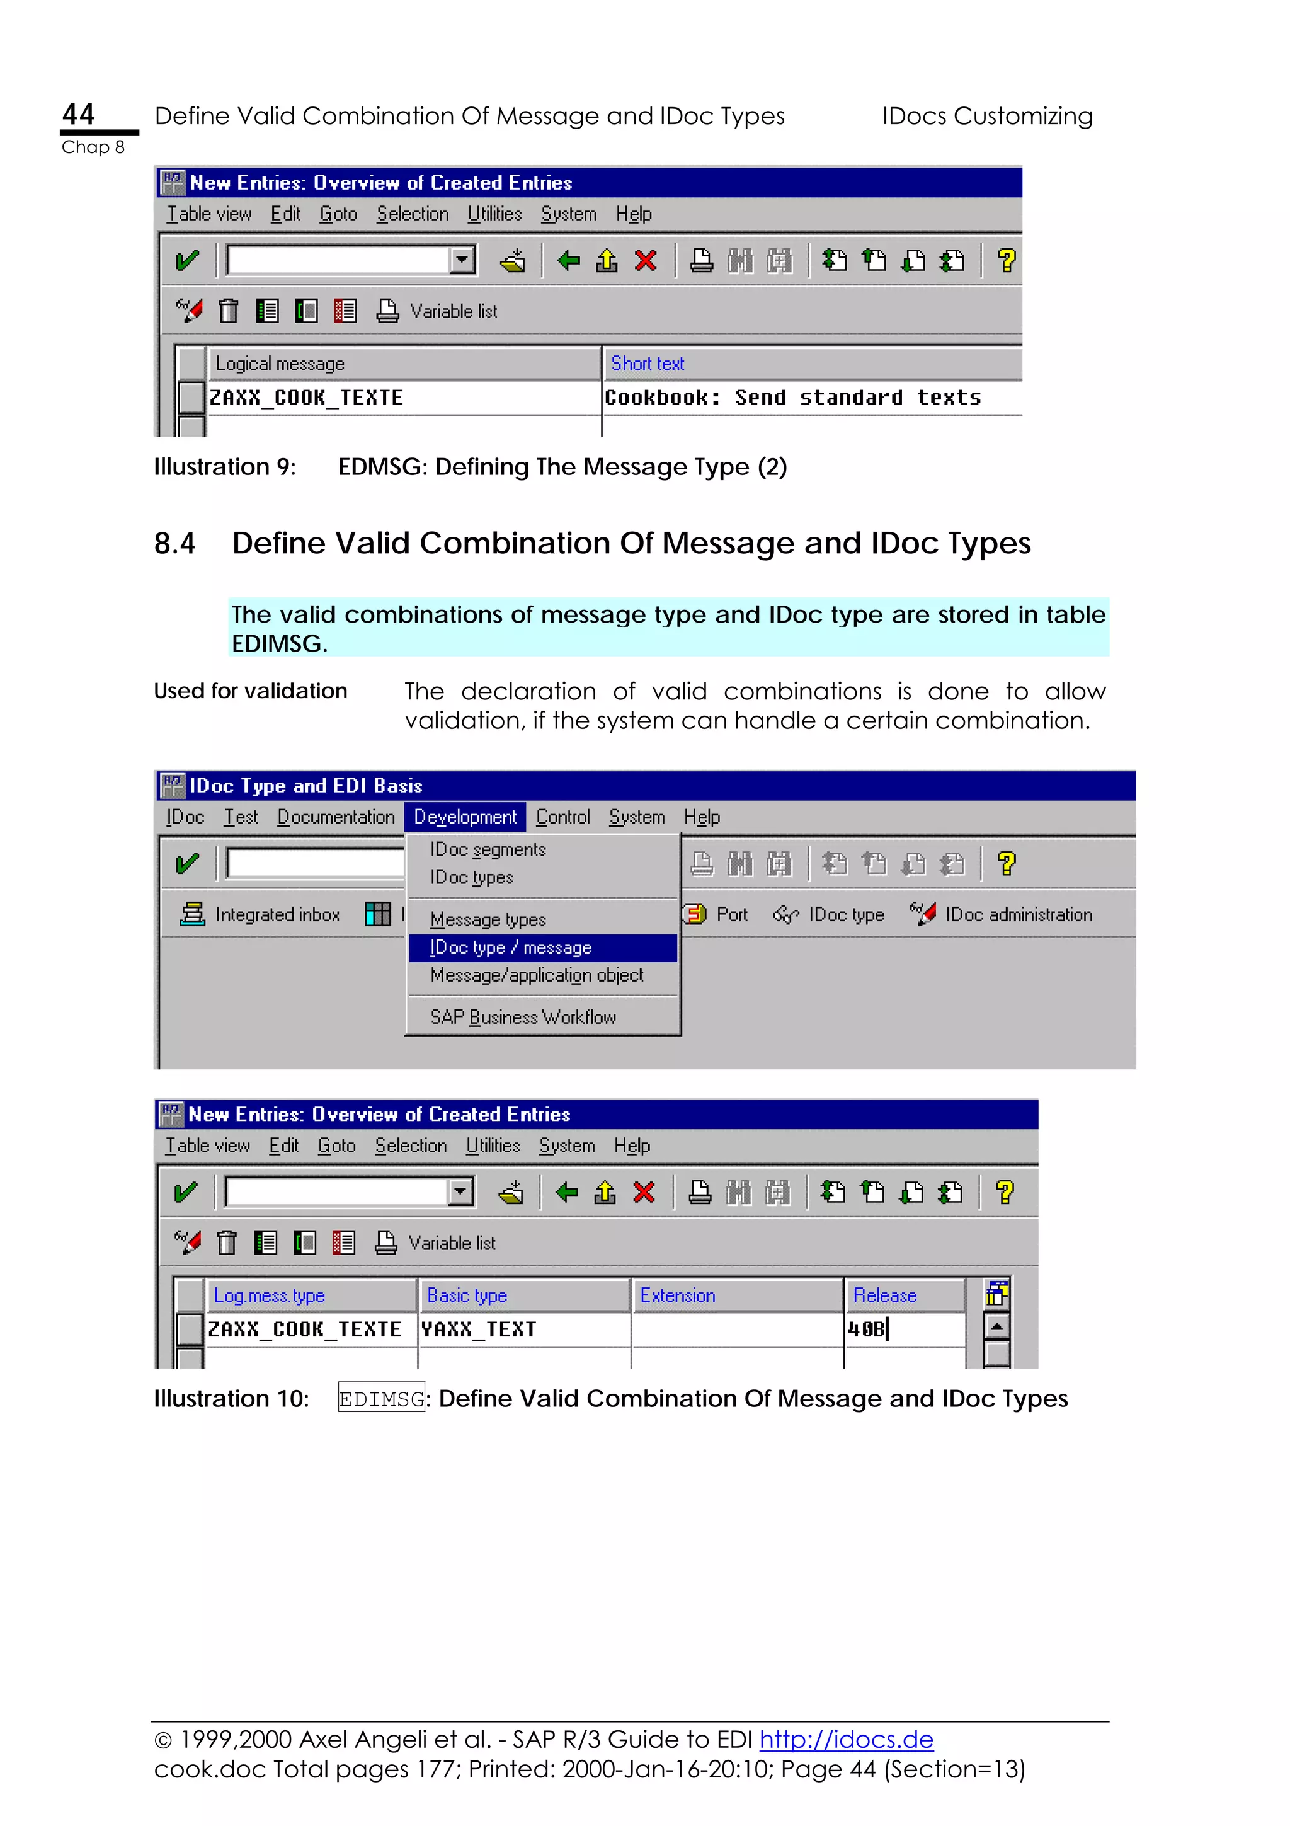Toggle row selector beside ZAXX_COOK_TEXTE, Logical message table
1290x1826 pixels.
[x=191, y=397]
